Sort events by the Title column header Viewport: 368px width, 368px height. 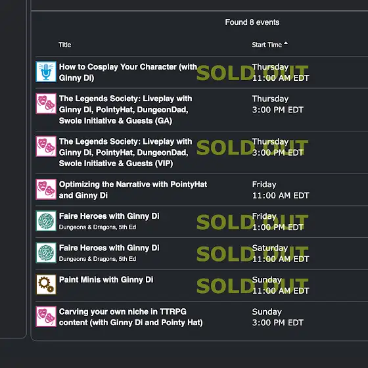pos(65,45)
